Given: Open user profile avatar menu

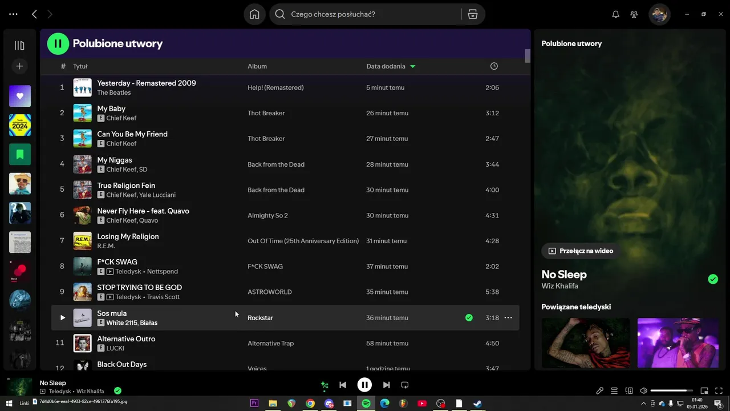Looking at the screenshot, I should pos(659,14).
